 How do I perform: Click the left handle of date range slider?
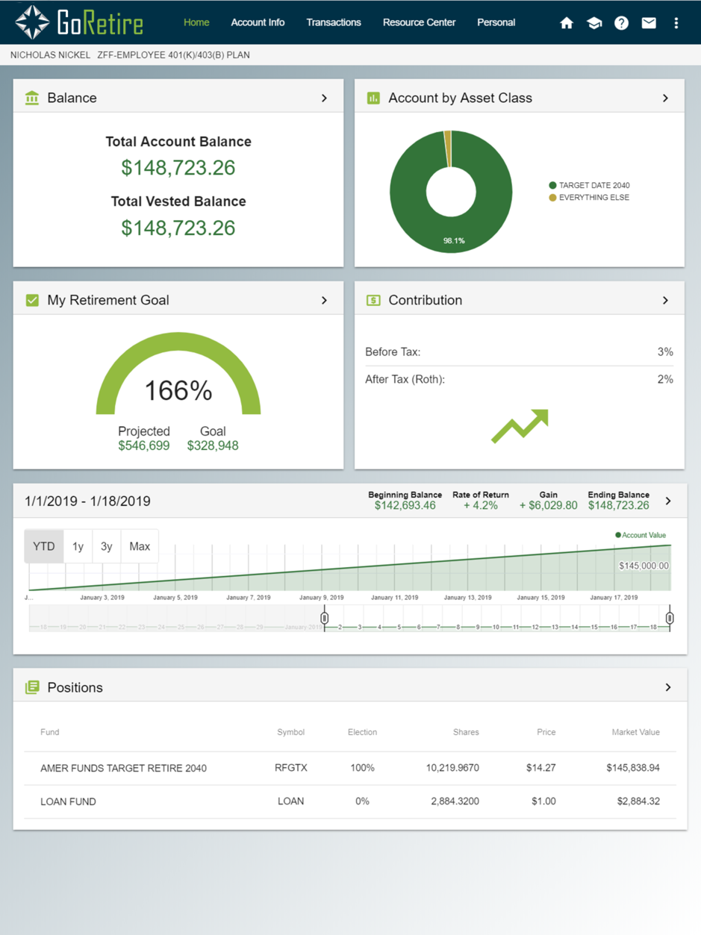tap(324, 618)
